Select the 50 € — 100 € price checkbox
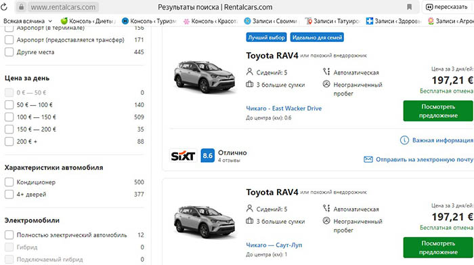The height and width of the screenshot is (265, 474). (x=9, y=105)
